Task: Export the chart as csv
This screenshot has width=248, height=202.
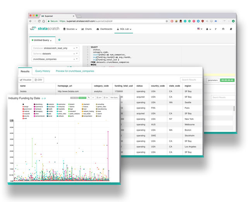Action: pyautogui.click(x=106, y=98)
